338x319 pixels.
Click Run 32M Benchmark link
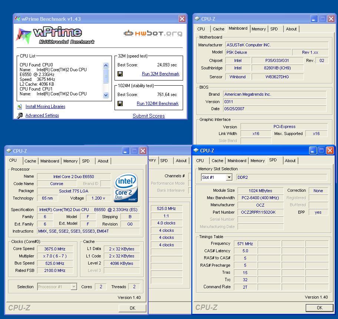(x=160, y=74)
